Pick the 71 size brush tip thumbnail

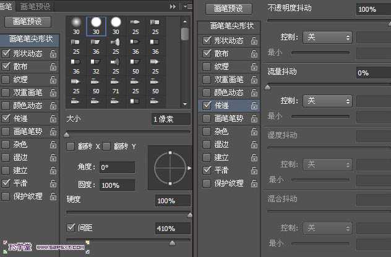pos(116,86)
